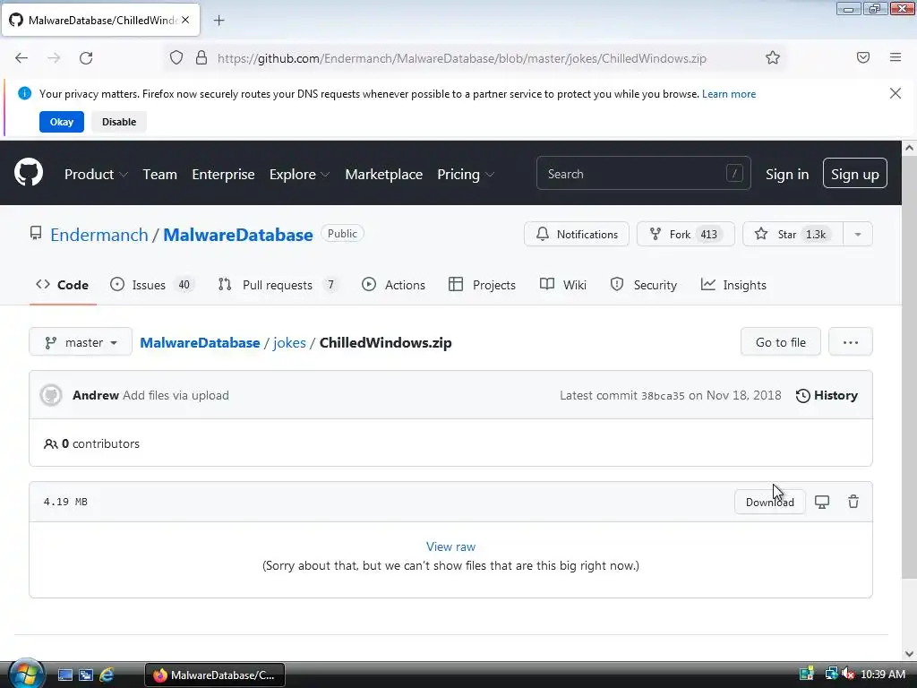The image size is (917, 688).
Task: Click the Disable button
Action: point(119,122)
